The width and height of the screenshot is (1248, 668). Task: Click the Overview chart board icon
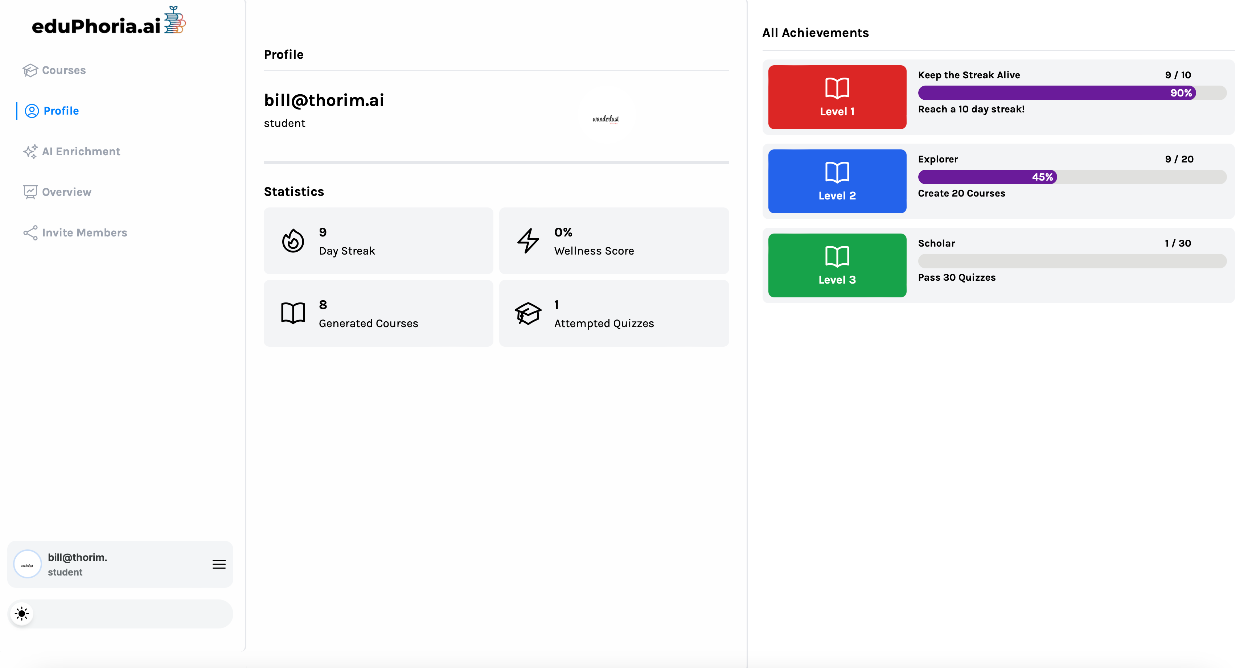[x=30, y=192]
